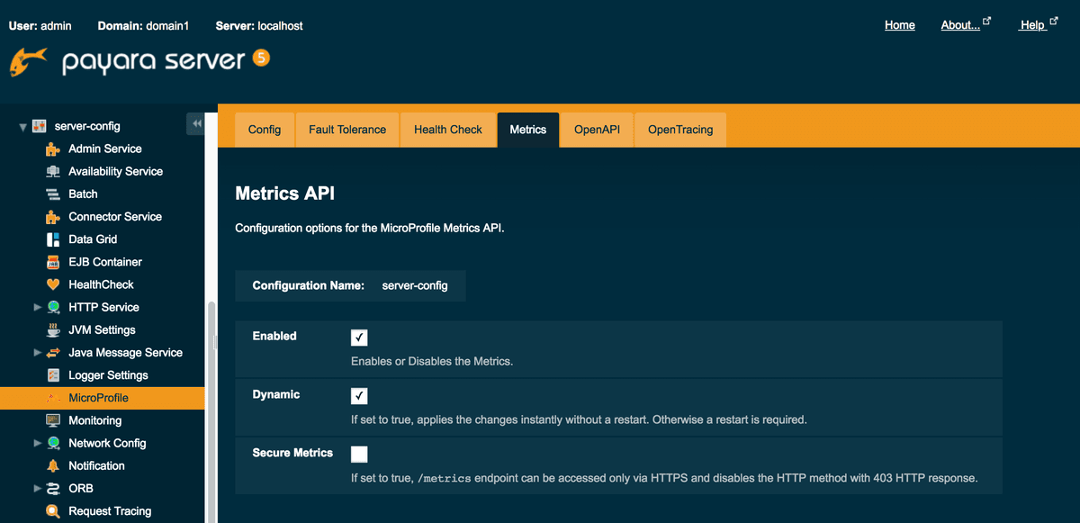Viewport: 1080px width, 523px height.
Task: Open Admin Service settings
Action: tap(105, 149)
